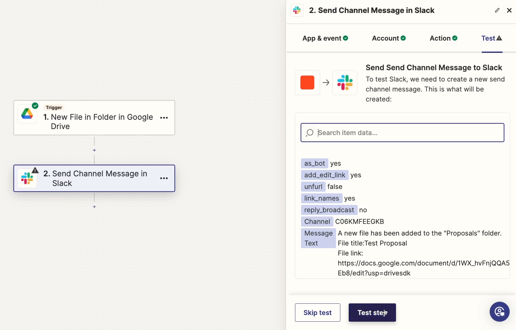Image resolution: width=516 pixels, height=330 pixels.
Task: Click the heading Send Send Channel Message to Slack
Action: [434, 68]
